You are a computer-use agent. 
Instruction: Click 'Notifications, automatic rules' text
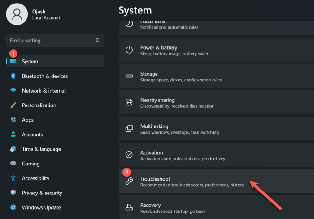point(170,27)
